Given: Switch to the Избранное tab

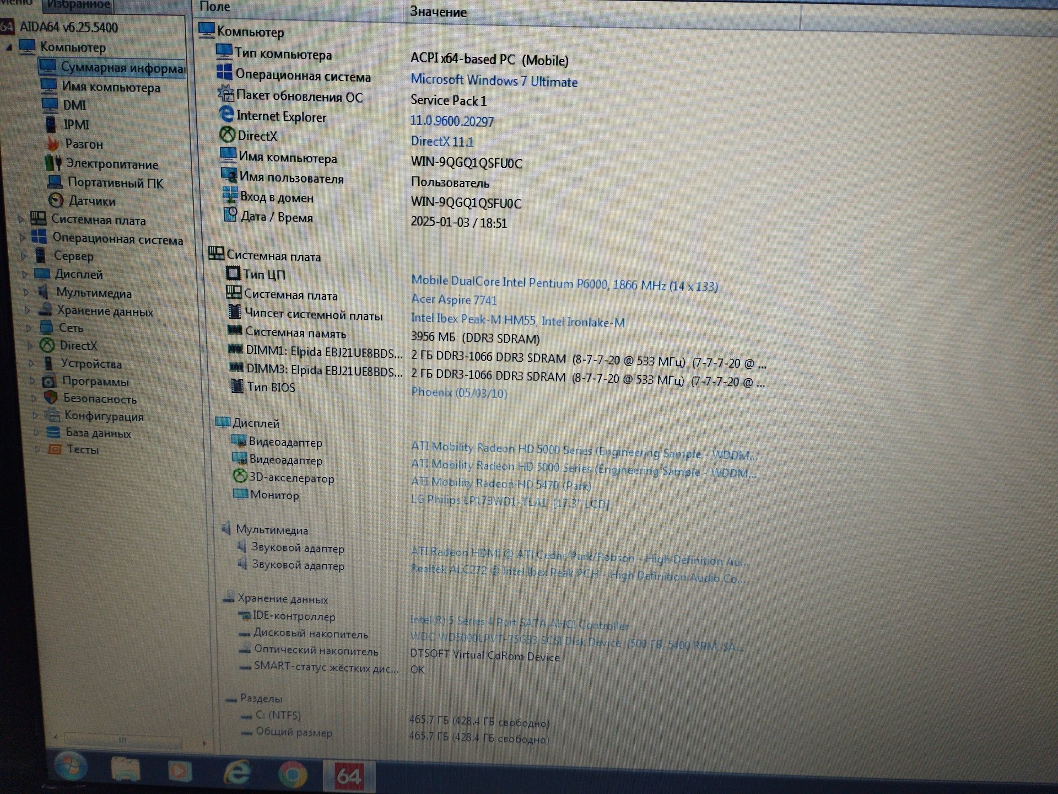Looking at the screenshot, I should click(x=79, y=6).
